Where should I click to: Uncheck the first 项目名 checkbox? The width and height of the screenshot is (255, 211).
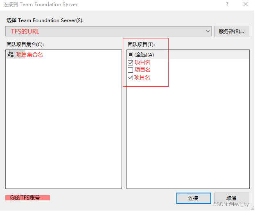[x=130, y=63]
